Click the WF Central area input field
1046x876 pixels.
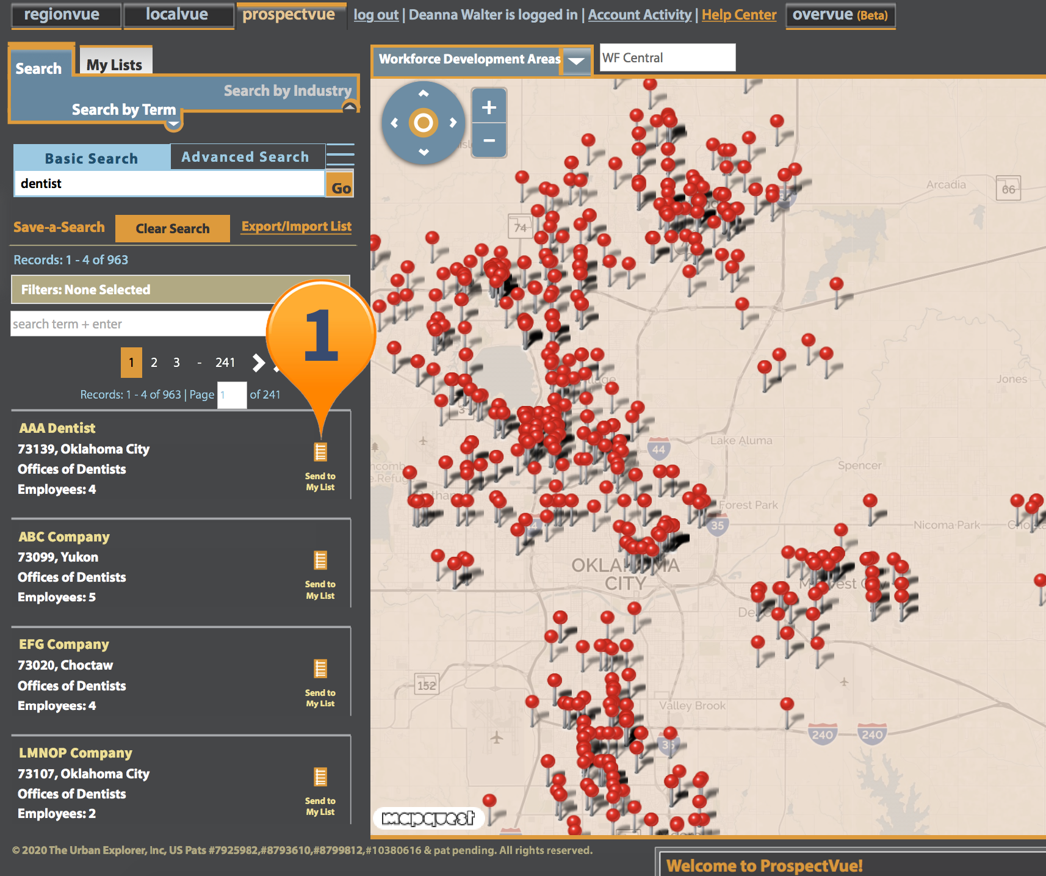click(x=668, y=57)
